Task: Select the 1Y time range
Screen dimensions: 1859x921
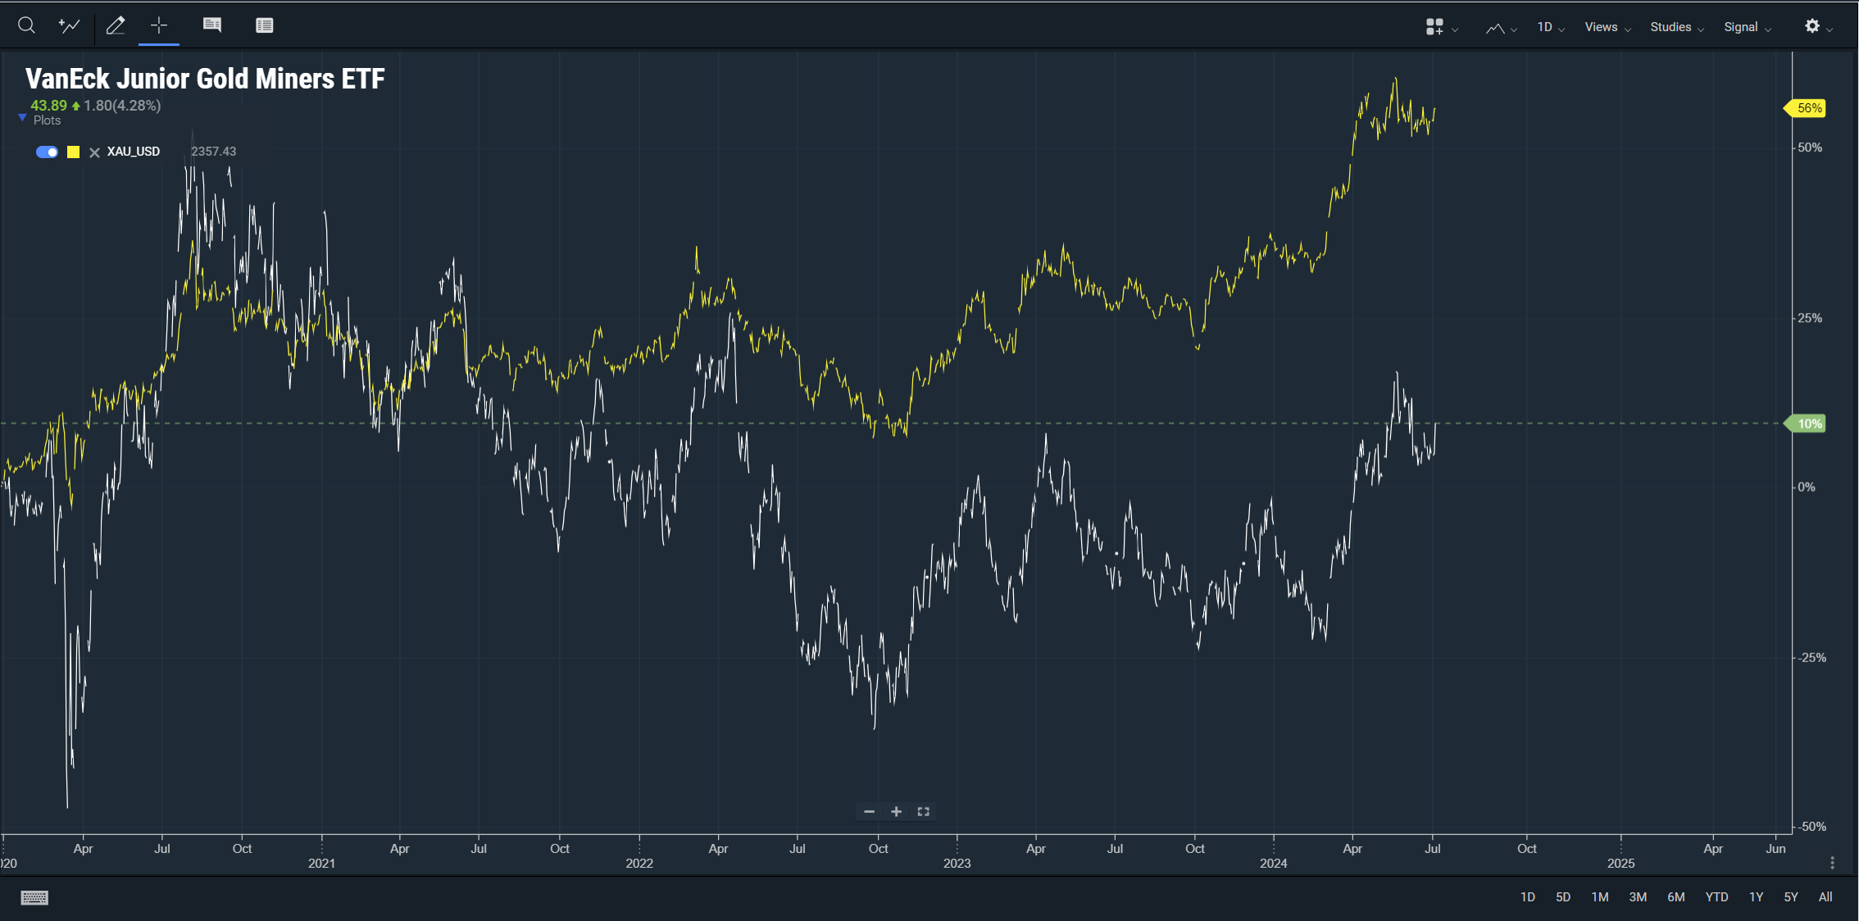Action: click(1756, 897)
